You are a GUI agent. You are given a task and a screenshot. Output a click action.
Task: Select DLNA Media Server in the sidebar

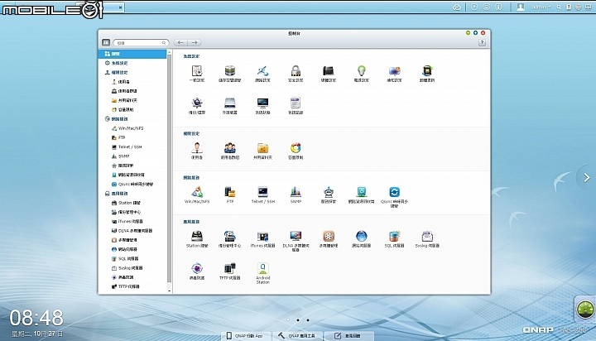(x=132, y=231)
